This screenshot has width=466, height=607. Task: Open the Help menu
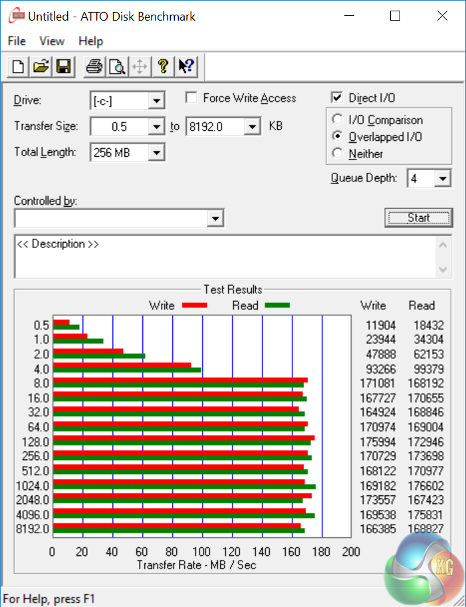tap(91, 41)
